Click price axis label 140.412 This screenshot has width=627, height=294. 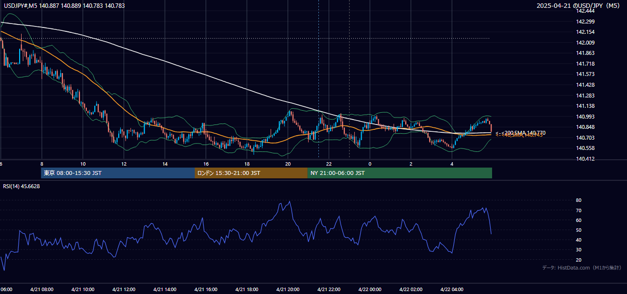585,159
